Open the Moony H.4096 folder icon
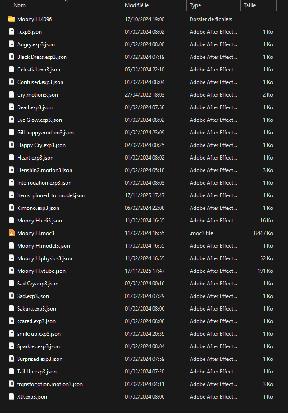The height and width of the screenshot is (413, 288). point(12,19)
